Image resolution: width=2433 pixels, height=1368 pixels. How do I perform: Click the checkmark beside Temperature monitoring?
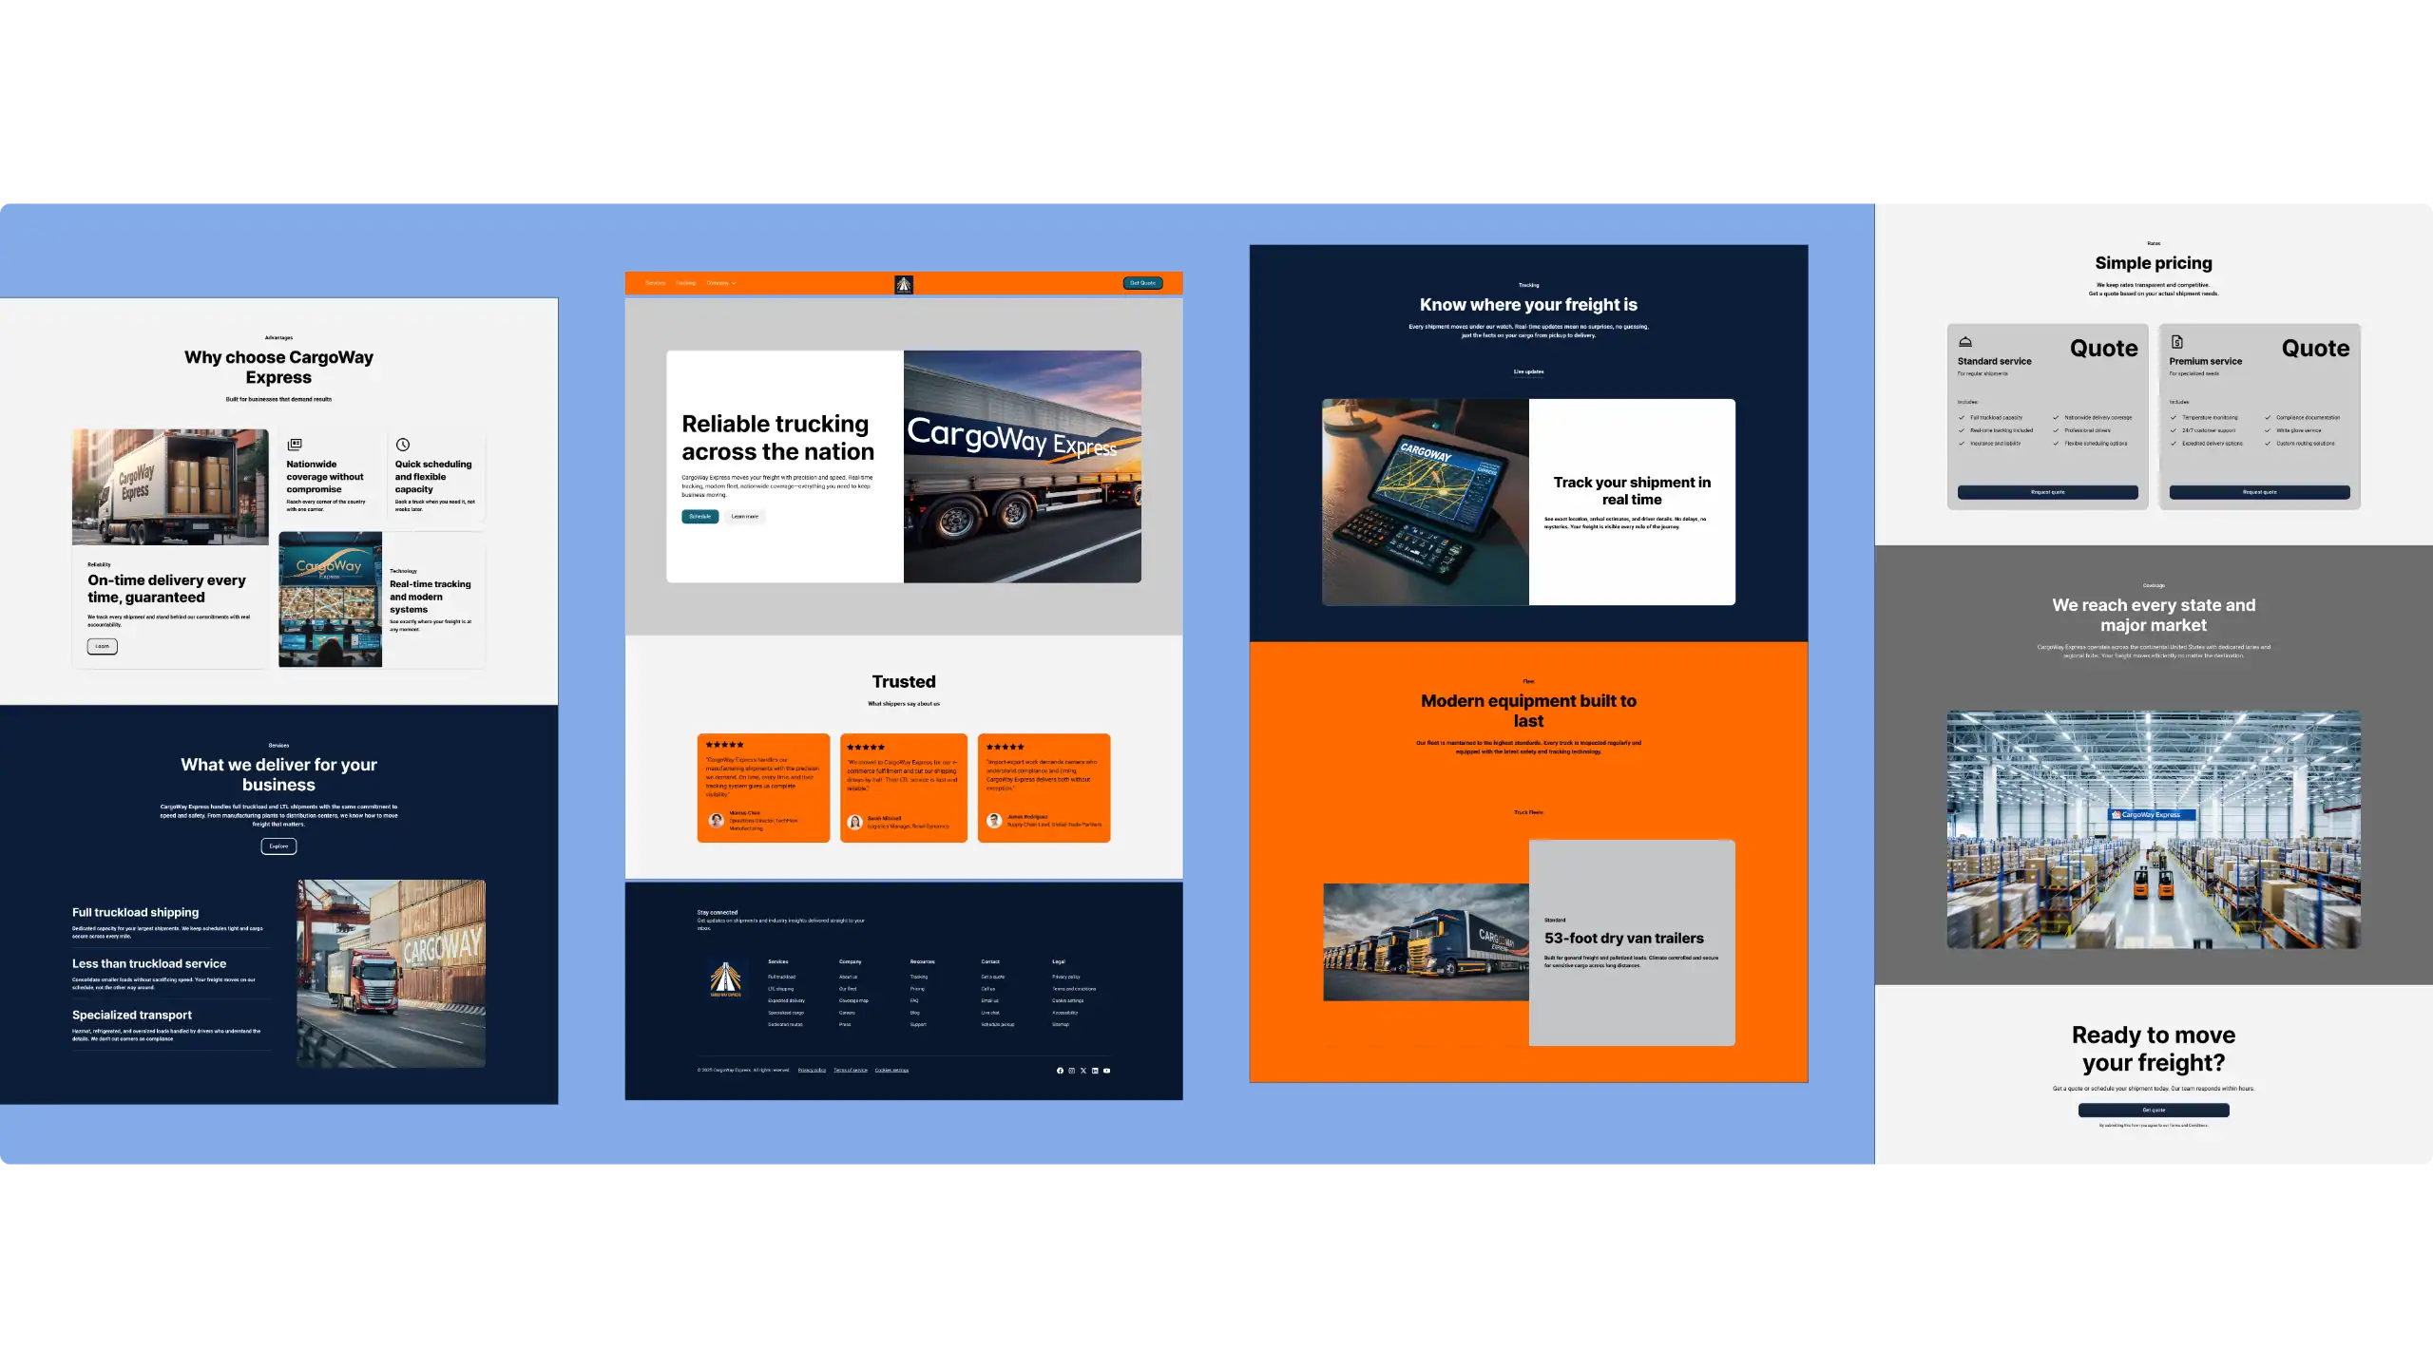[x=2174, y=418]
